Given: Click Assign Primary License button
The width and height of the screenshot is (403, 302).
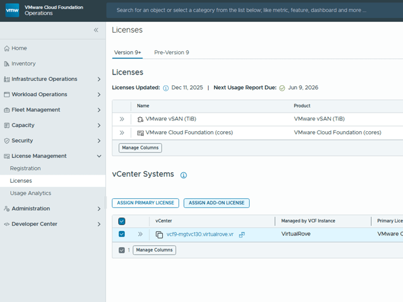Looking at the screenshot, I should [x=145, y=203].
